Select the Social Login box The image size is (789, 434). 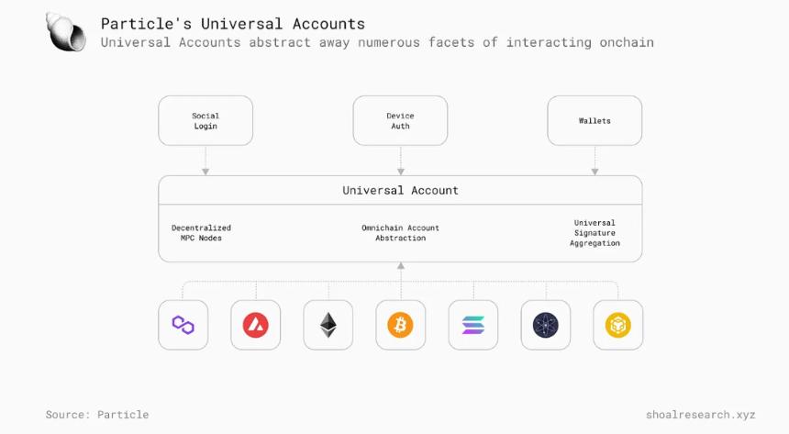[206, 121]
